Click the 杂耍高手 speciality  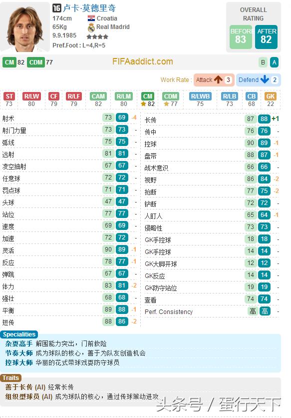tap(19, 343)
